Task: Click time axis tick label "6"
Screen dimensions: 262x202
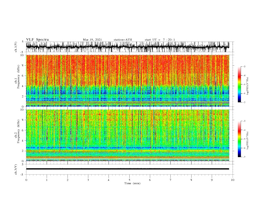Action: (x=150, y=180)
